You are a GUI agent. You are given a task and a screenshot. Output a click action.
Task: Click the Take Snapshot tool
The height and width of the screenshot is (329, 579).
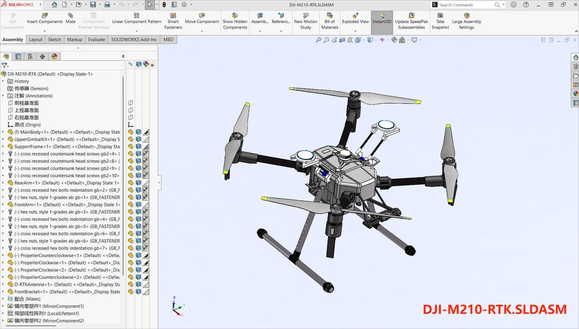[440, 18]
